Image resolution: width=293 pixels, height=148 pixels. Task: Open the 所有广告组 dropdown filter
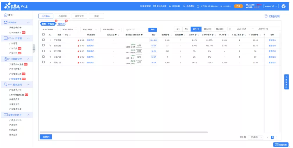point(89,30)
